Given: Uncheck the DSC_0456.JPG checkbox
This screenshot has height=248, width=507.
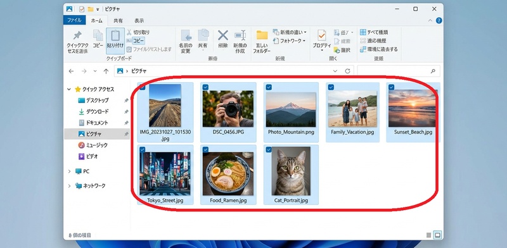Looking at the screenshot, I should pos(205,87).
